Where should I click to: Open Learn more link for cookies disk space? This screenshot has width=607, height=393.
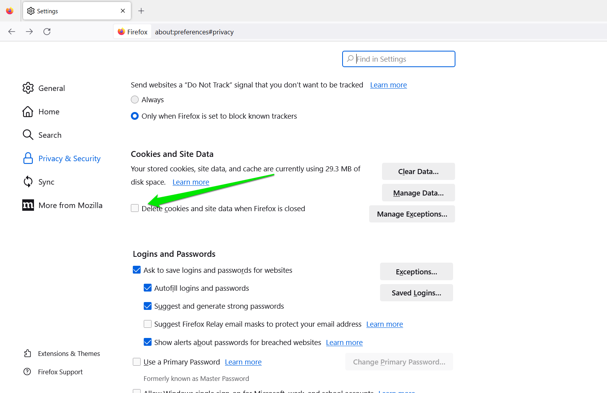[191, 182]
